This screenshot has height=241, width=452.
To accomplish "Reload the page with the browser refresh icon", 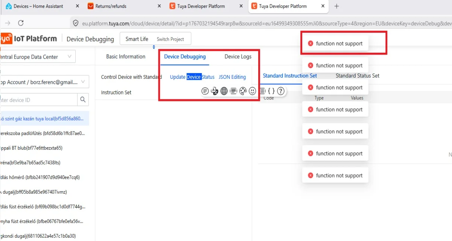I will [x=21, y=23].
